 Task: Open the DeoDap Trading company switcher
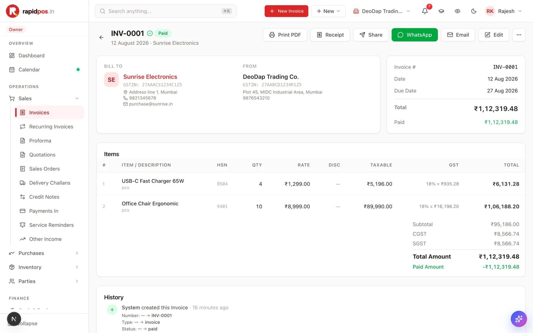pyautogui.click(x=381, y=11)
